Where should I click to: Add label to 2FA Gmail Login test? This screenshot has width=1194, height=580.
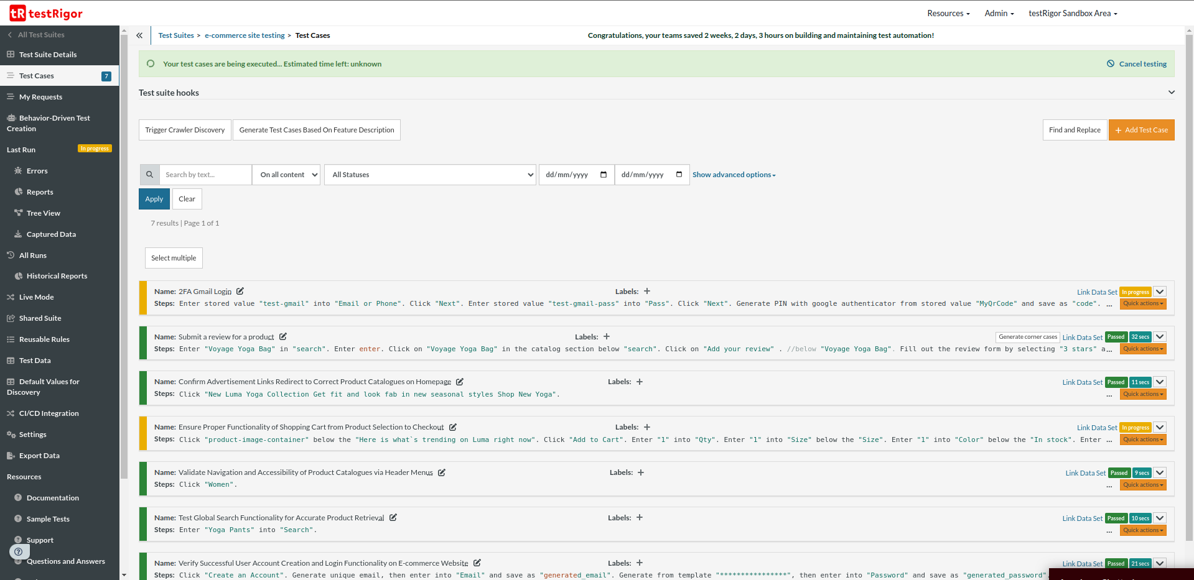(x=647, y=291)
